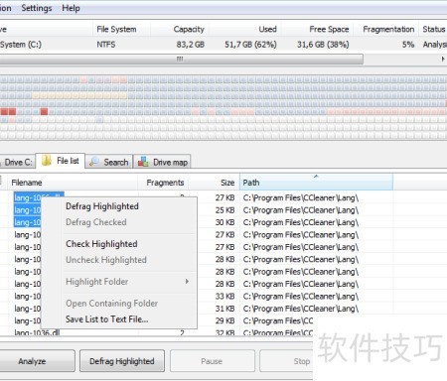Click the Free Space column header

coord(317,29)
